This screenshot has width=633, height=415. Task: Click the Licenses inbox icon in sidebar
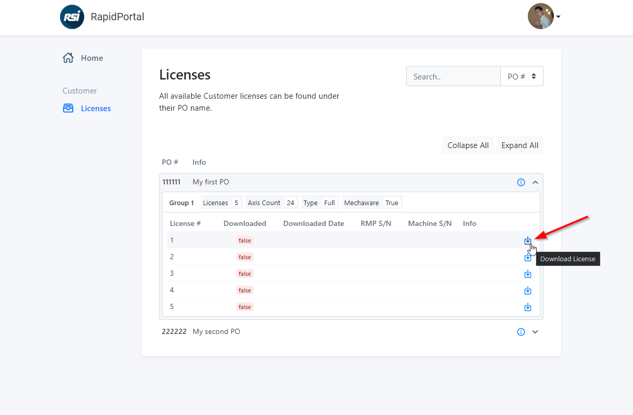point(68,108)
